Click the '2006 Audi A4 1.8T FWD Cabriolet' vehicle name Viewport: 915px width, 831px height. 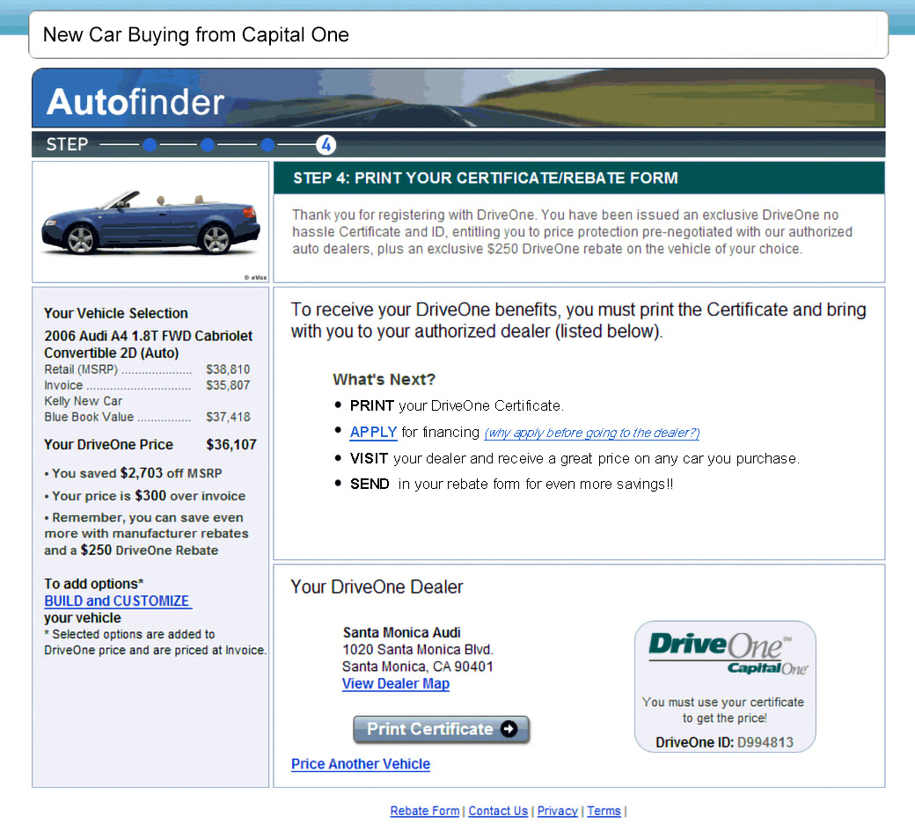(148, 336)
